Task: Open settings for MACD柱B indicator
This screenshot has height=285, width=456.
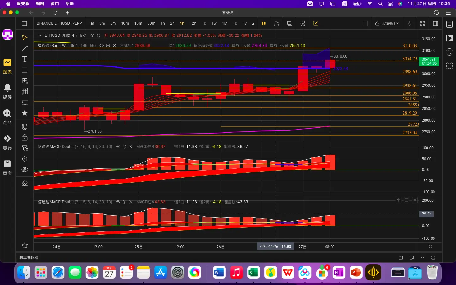Action: (x=124, y=147)
